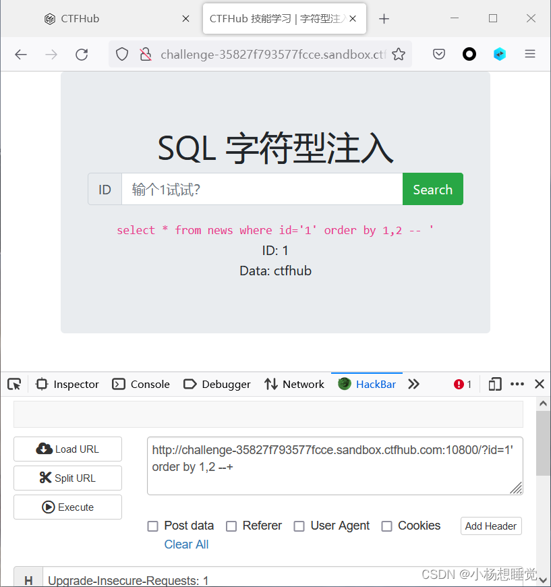
Task: Select the element picker tool in DevTools
Action: (14, 384)
